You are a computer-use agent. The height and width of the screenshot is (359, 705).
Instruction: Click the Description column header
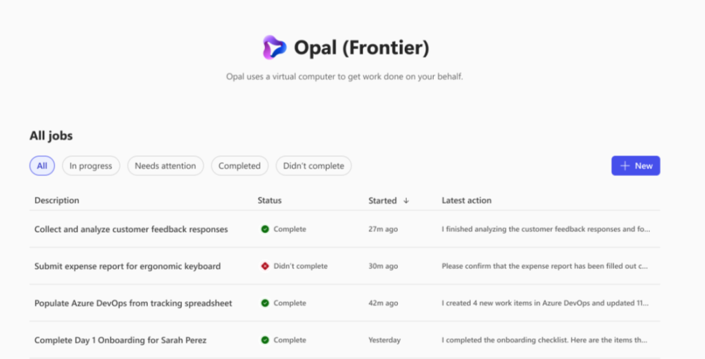pos(57,201)
